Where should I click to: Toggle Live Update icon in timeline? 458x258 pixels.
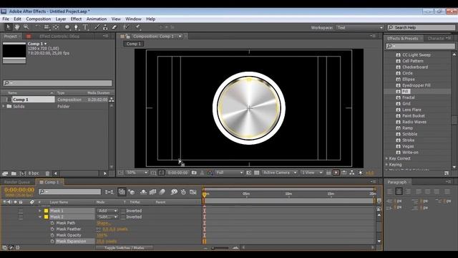tap(122, 192)
